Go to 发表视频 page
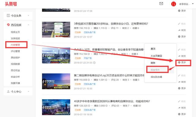 pyautogui.click(x=15, y=38)
